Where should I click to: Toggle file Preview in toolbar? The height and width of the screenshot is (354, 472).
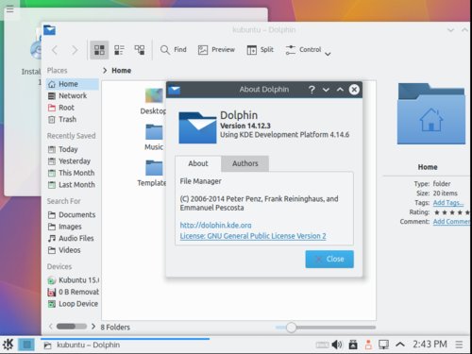[216, 50]
